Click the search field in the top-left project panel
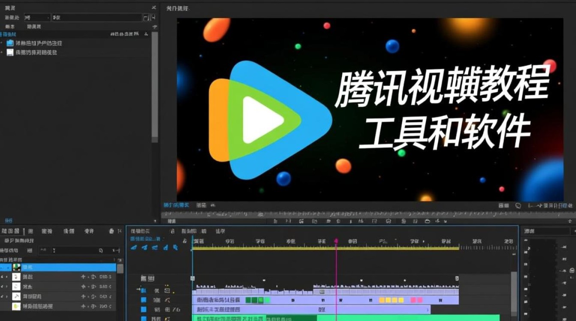The height and width of the screenshot is (321, 576). [96, 18]
